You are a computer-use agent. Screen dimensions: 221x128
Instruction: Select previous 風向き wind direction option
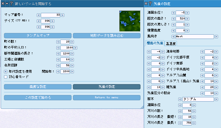click(173, 37)
